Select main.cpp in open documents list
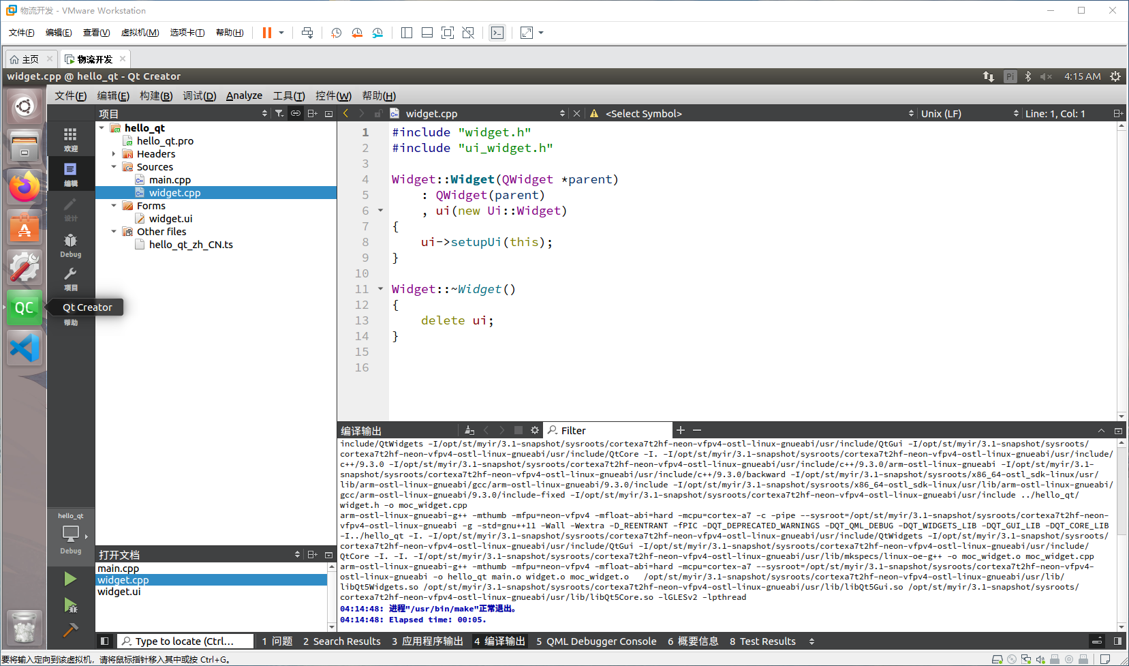This screenshot has width=1129, height=666. pyautogui.click(x=119, y=569)
